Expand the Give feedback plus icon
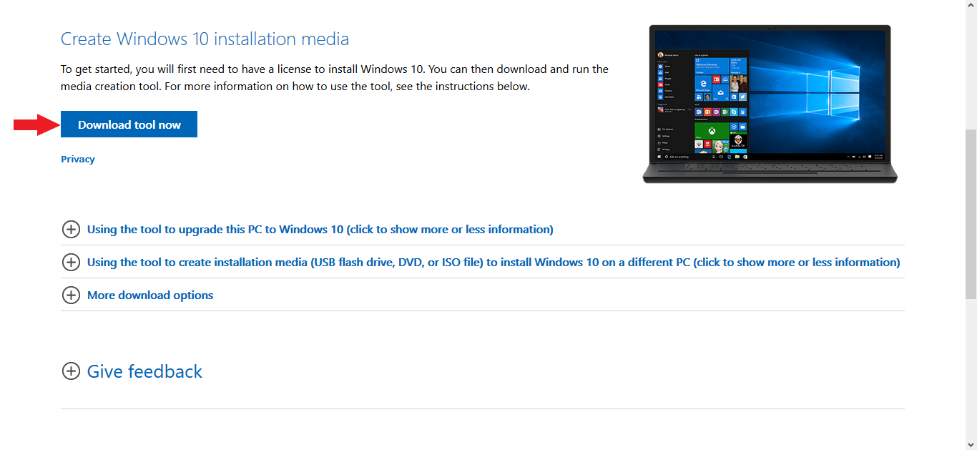Image resolution: width=977 pixels, height=450 pixels. (71, 371)
